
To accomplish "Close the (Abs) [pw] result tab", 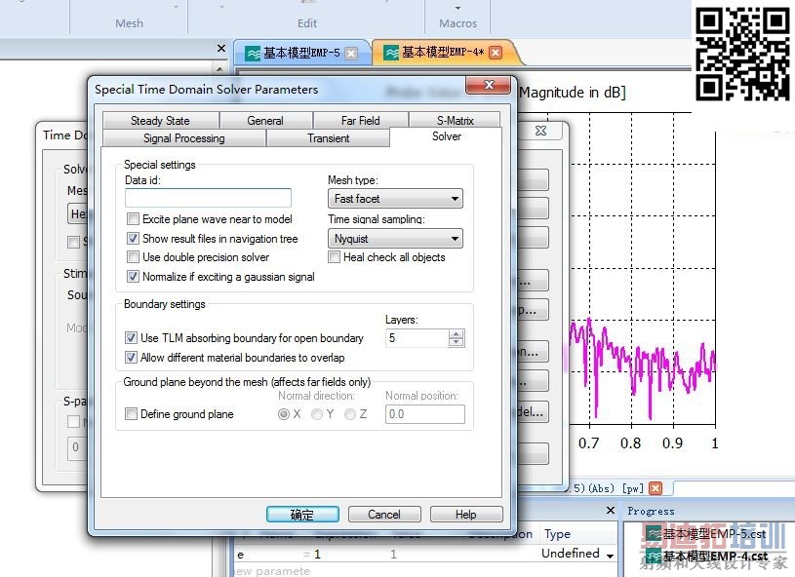I will (656, 488).
